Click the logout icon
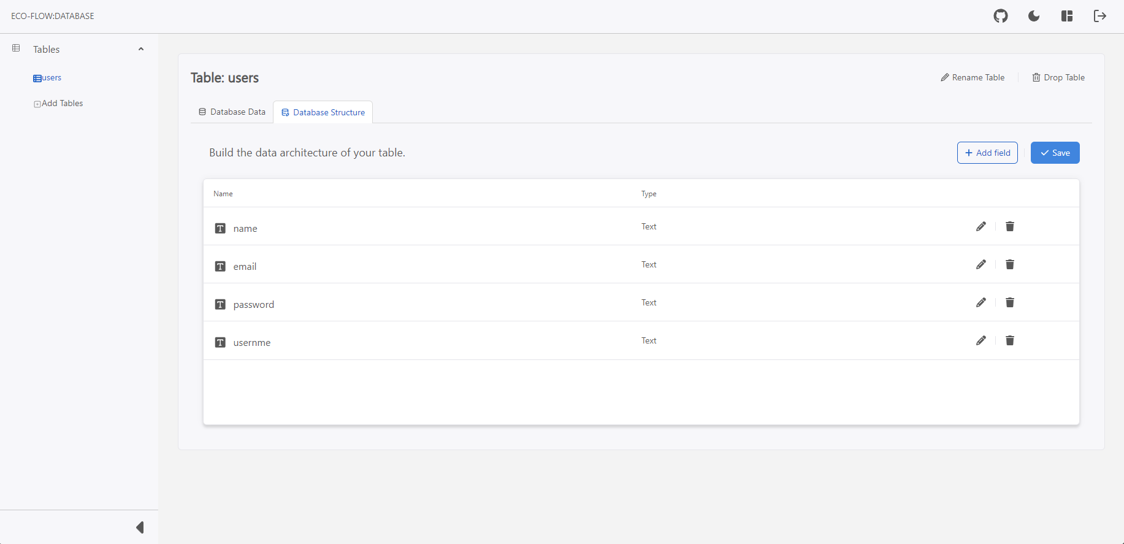The width and height of the screenshot is (1124, 544). 1100,16
